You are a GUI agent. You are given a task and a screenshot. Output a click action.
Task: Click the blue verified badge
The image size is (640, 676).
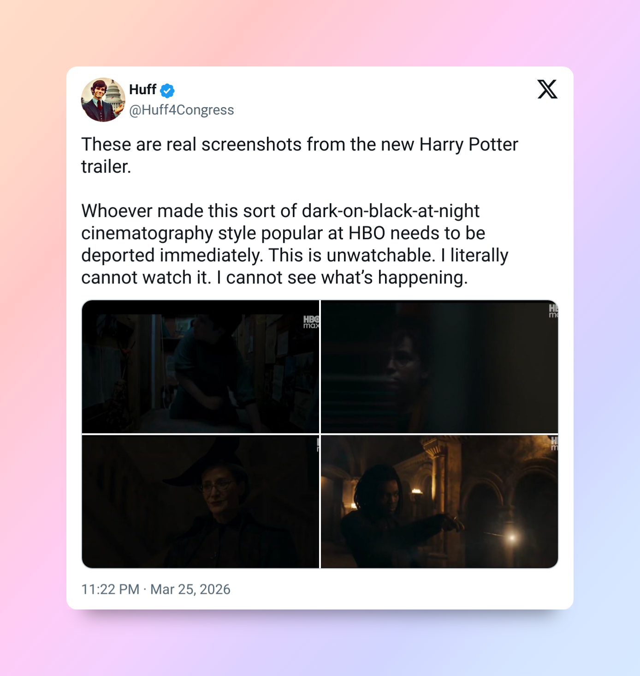pyautogui.click(x=167, y=91)
